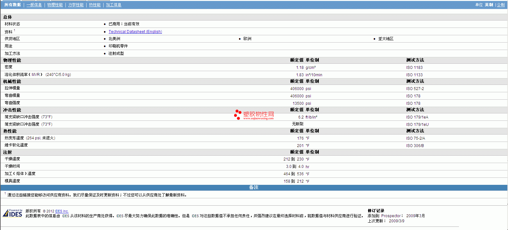Click the 注射 section header
The width and height of the screenshot is (508, 230).
pyautogui.click(x=7, y=152)
